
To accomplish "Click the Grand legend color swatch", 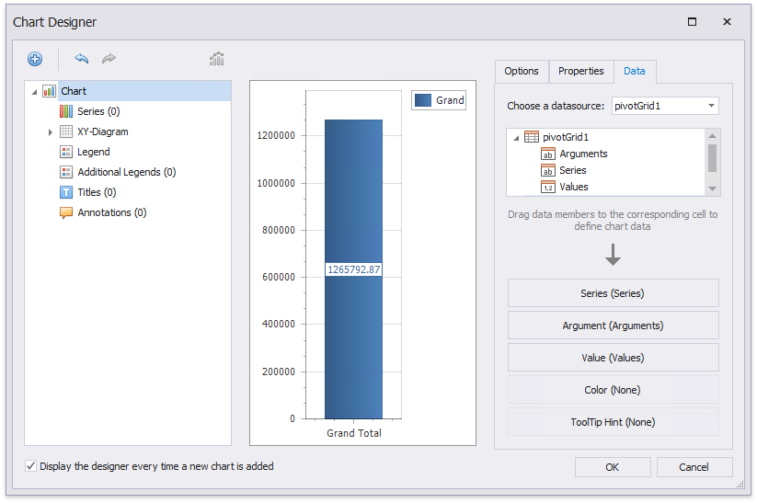I will 423,100.
